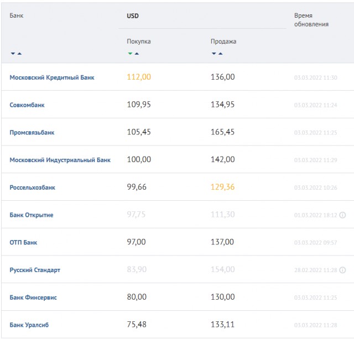Image resolution: width=354 pixels, height=339 pixels.
Task: Click sell rate 142,00
Action: [x=222, y=160]
